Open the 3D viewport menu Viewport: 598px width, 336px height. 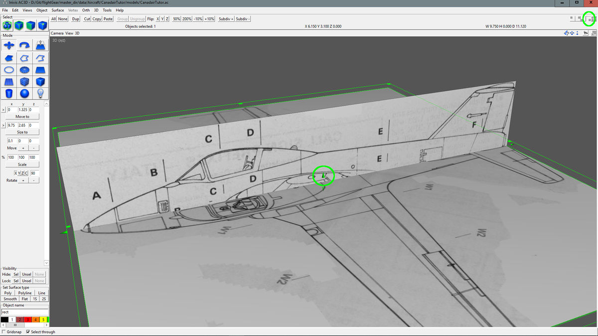[76, 33]
